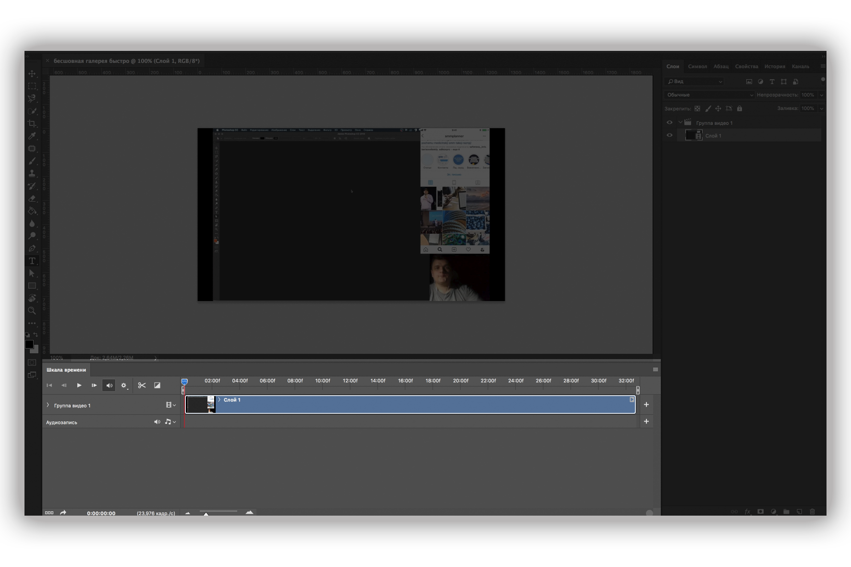This screenshot has width=851, height=567.
Task: Select the Blur tool
Action: point(32,223)
